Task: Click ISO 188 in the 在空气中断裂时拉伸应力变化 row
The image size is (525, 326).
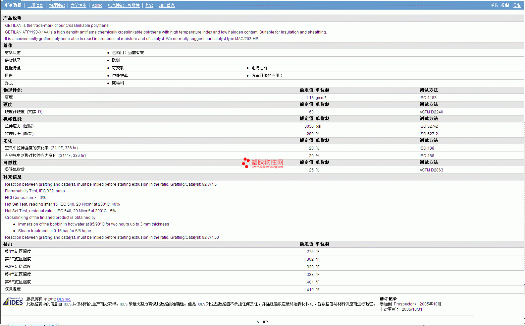Action: [427, 156]
